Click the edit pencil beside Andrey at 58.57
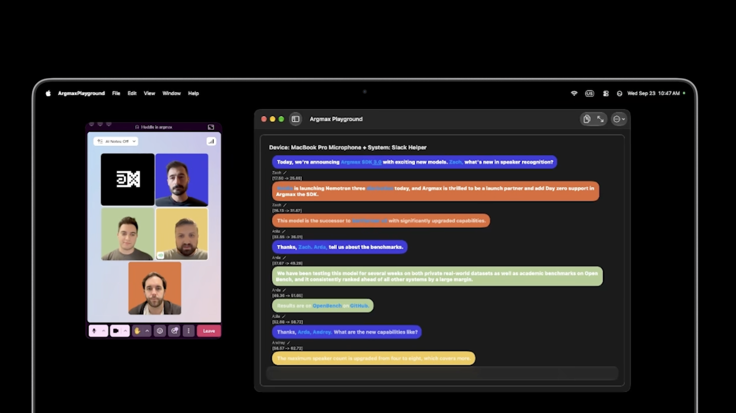This screenshot has height=413, width=736. [x=288, y=343]
